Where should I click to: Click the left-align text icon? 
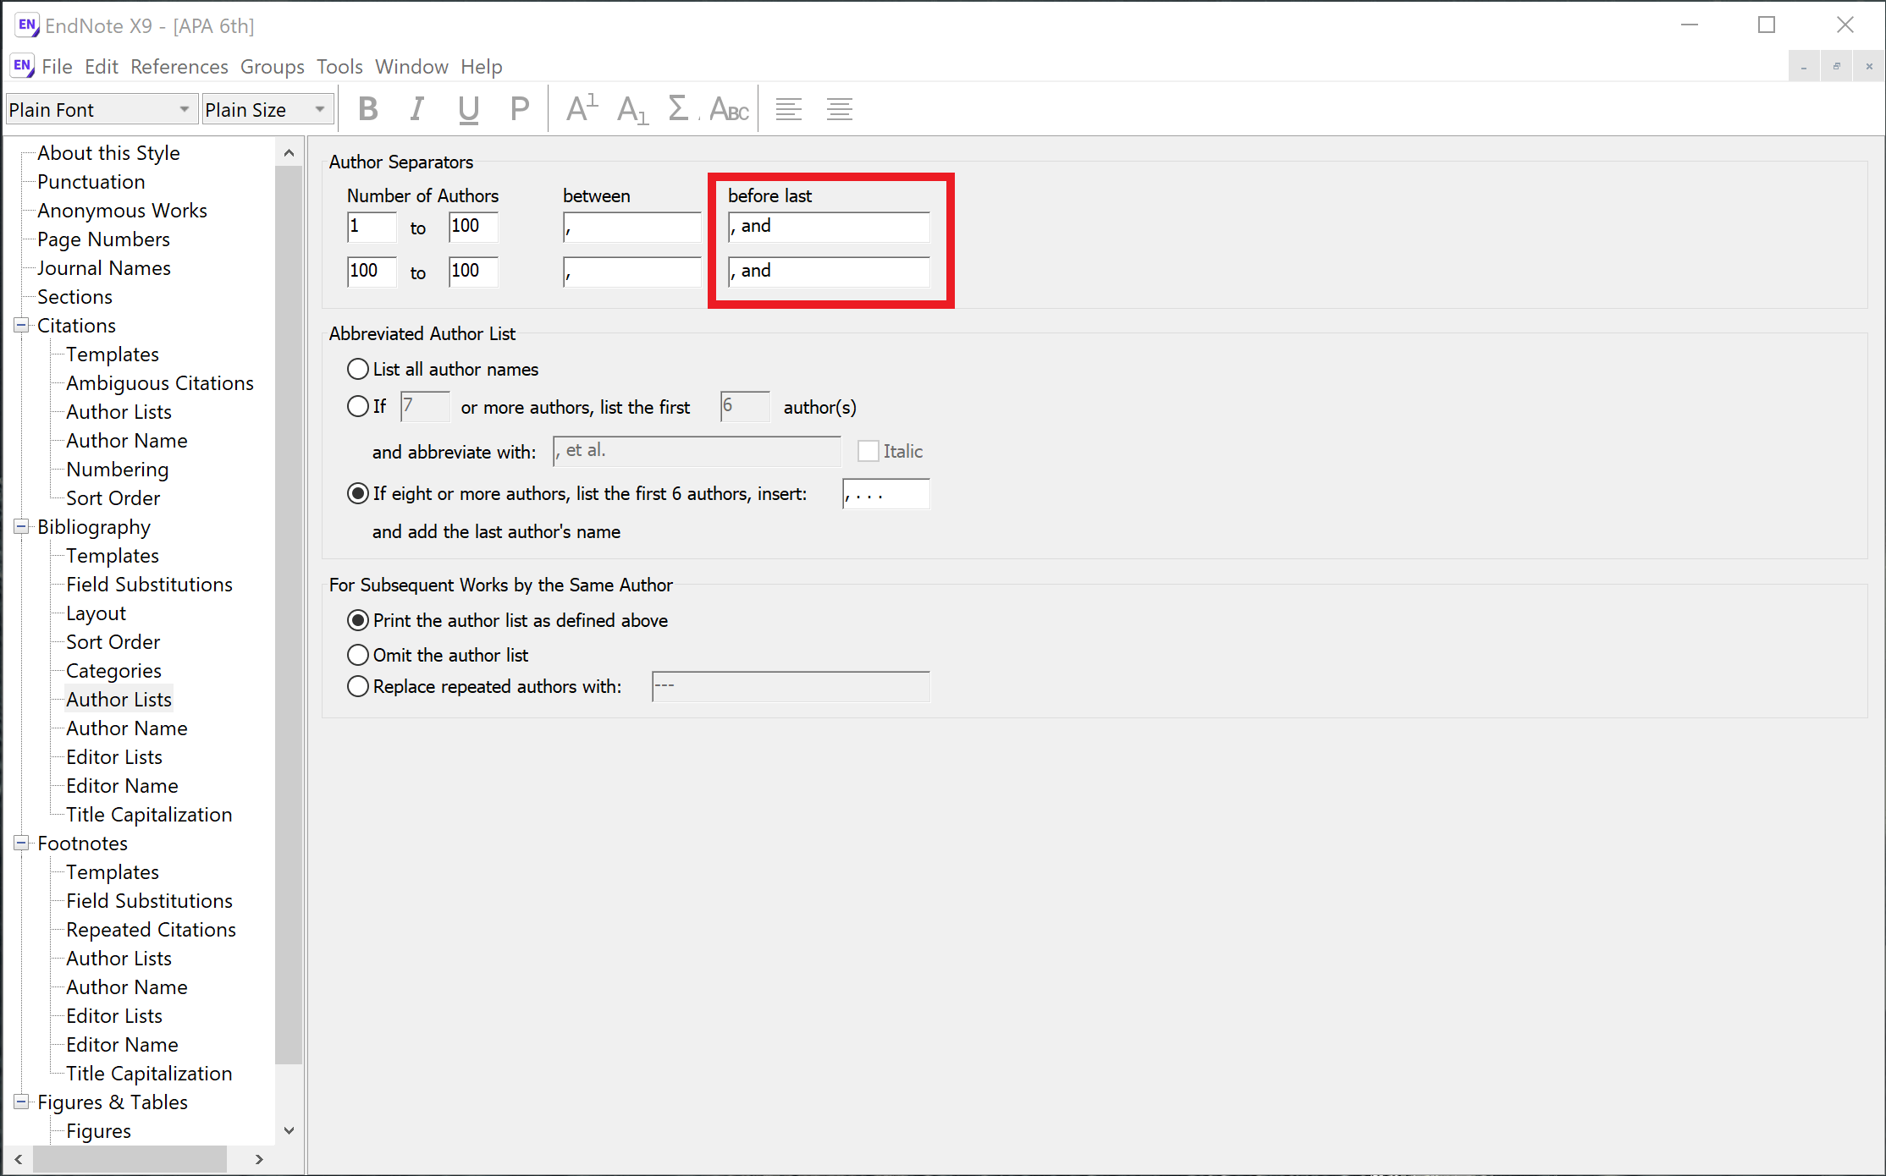click(x=789, y=109)
